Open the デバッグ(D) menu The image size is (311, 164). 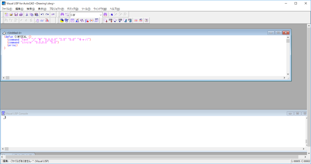click(x=73, y=9)
